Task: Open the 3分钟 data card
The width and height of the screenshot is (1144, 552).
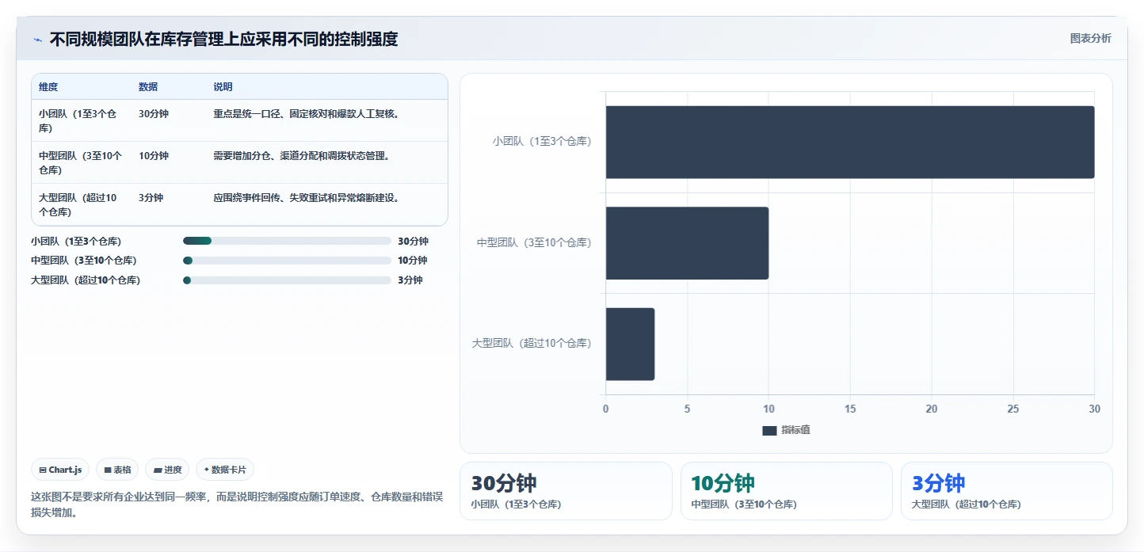Action: 1007,491
